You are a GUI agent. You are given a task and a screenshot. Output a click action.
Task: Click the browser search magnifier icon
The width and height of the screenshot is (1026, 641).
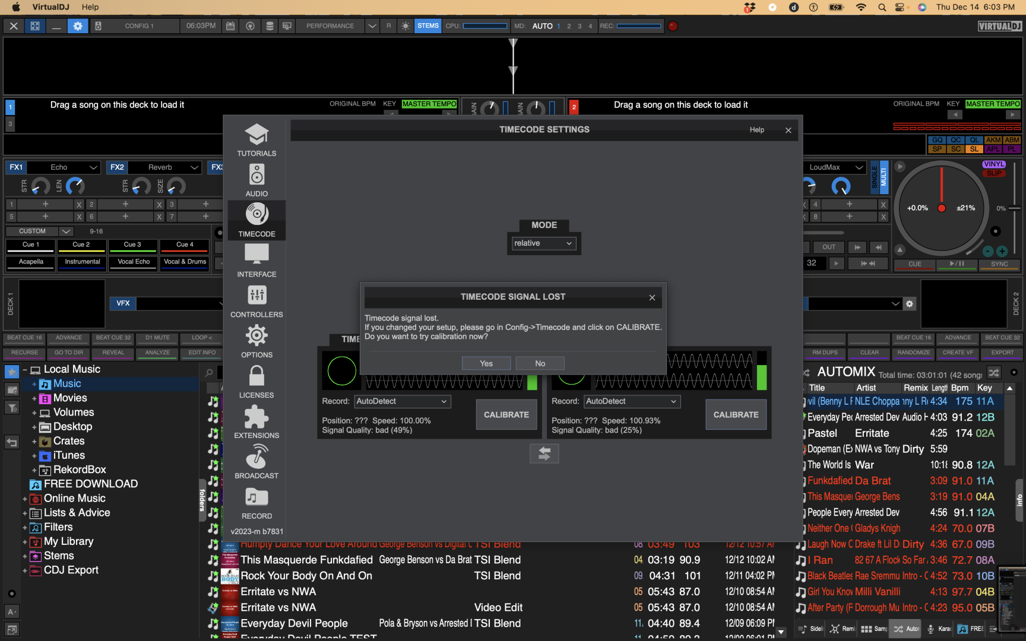tap(209, 373)
